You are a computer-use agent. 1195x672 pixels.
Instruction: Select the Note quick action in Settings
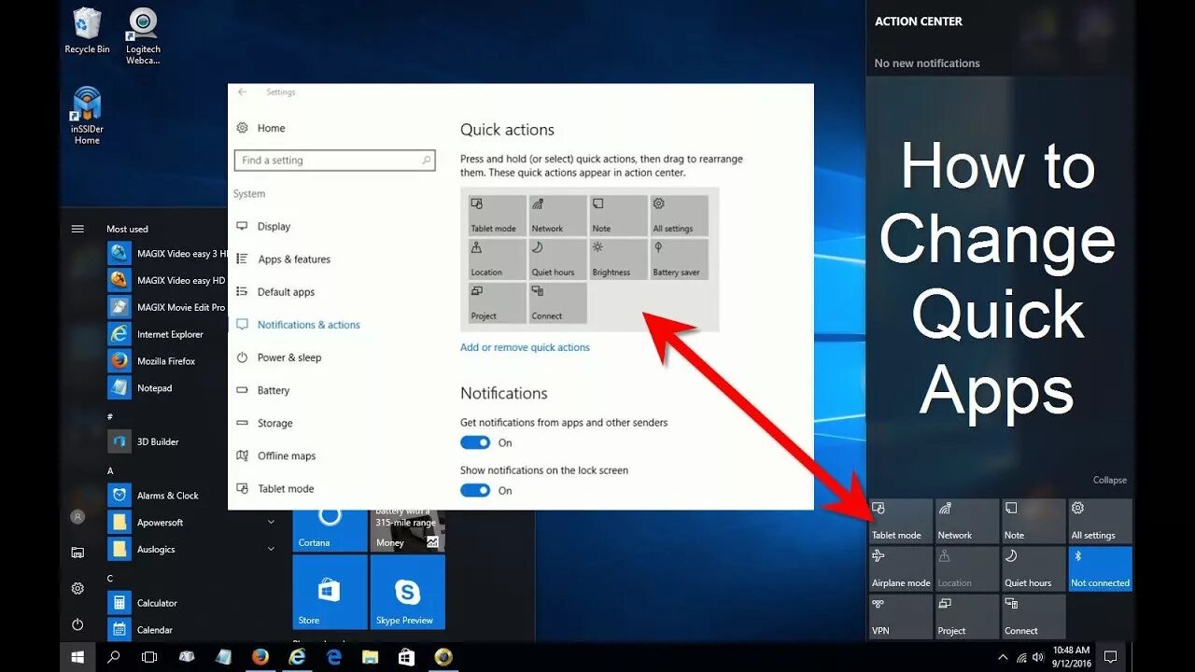point(618,215)
